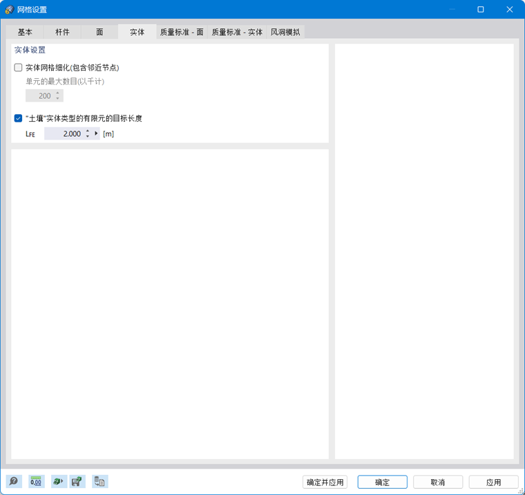
Task: Click the 取消 button
Action: pyautogui.click(x=437, y=482)
